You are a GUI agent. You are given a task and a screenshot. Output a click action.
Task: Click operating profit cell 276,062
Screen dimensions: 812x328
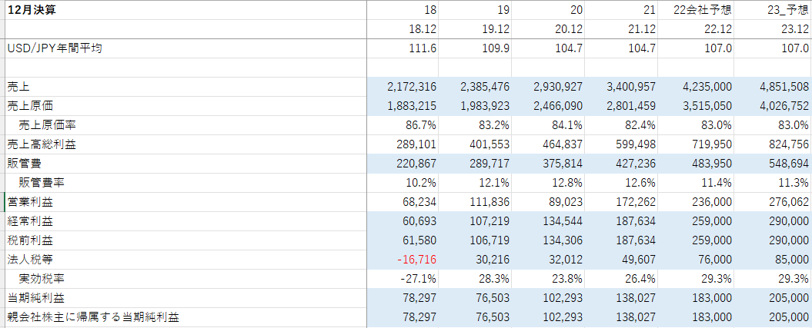coord(772,202)
